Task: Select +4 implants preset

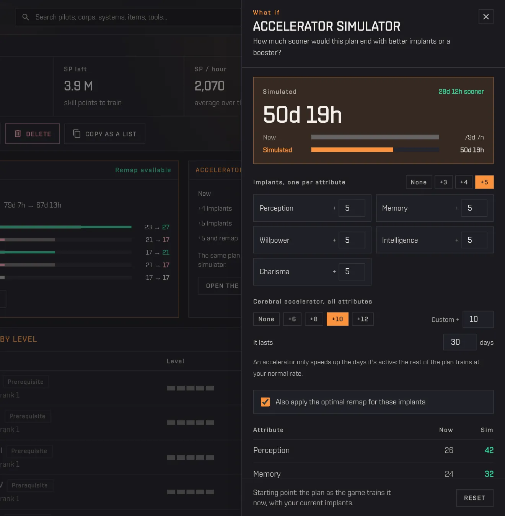Action: tap(464, 182)
